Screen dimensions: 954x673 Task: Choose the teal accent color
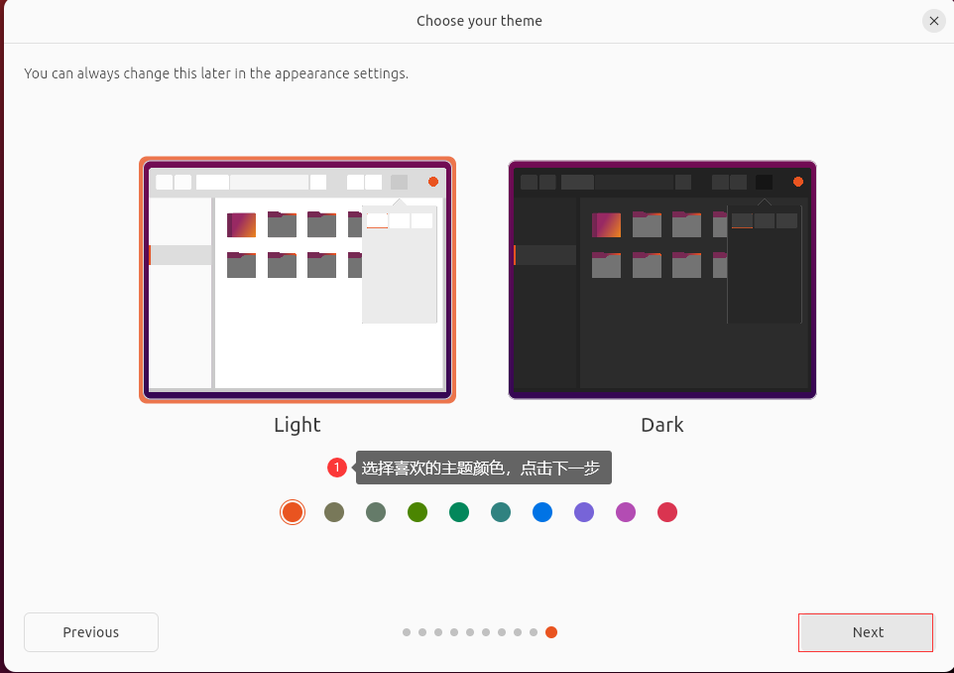click(x=501, y=512)
